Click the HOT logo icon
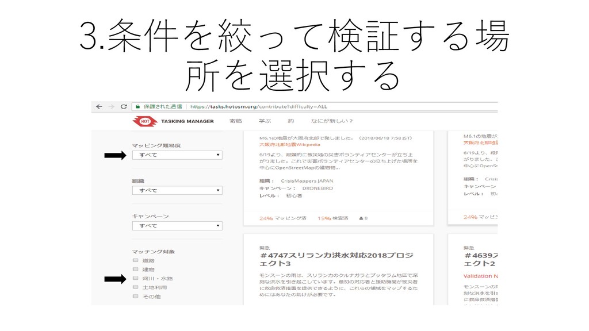 pos(145,121)
